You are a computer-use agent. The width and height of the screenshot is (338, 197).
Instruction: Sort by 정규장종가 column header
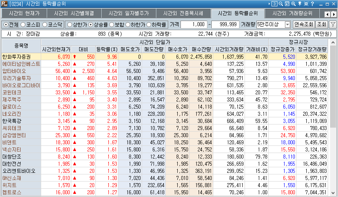[x=282, y=50]
